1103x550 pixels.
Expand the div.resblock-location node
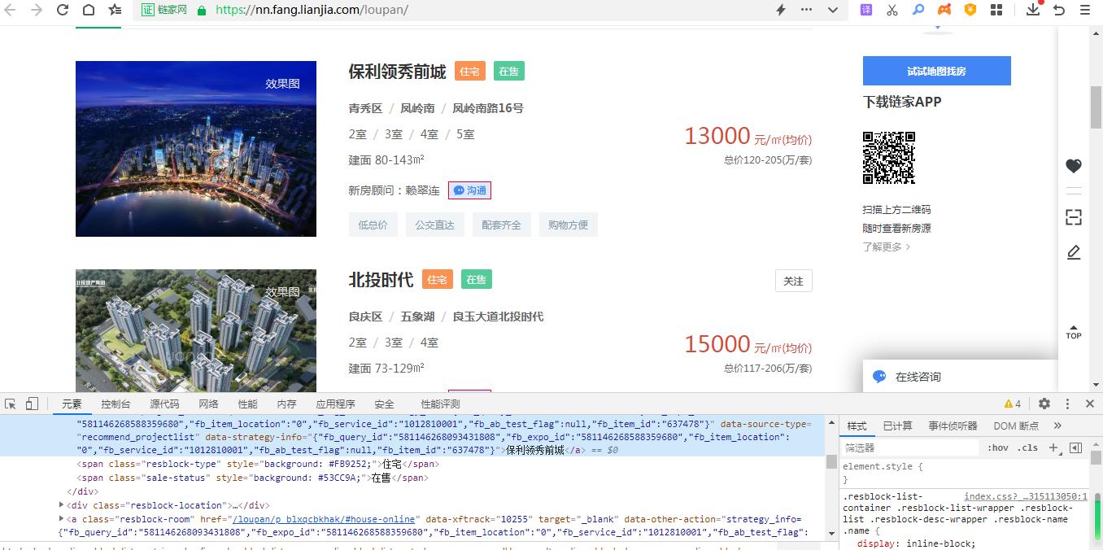(62, 504)
